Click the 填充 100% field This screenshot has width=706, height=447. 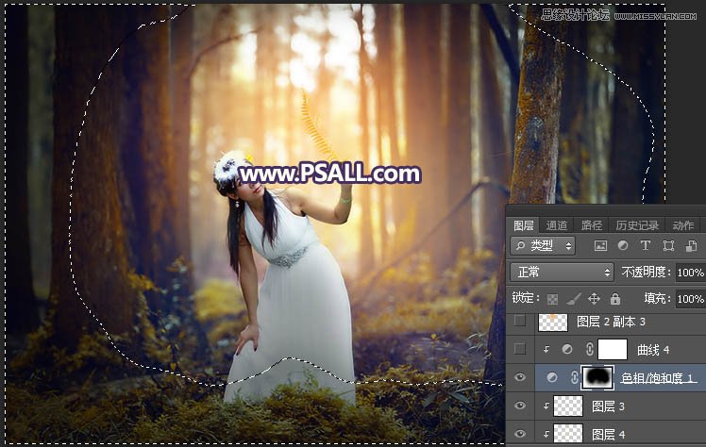click(691, 299)
